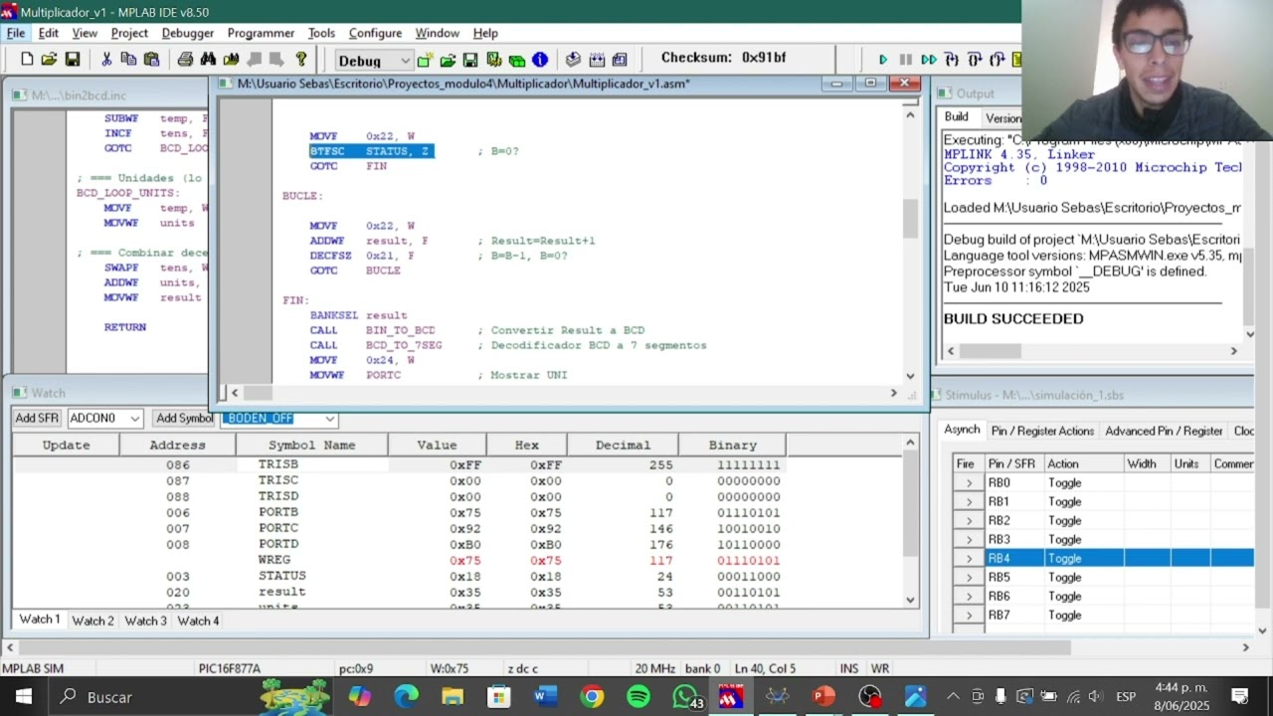Create a new file from the toolbar

coord(27,60)
